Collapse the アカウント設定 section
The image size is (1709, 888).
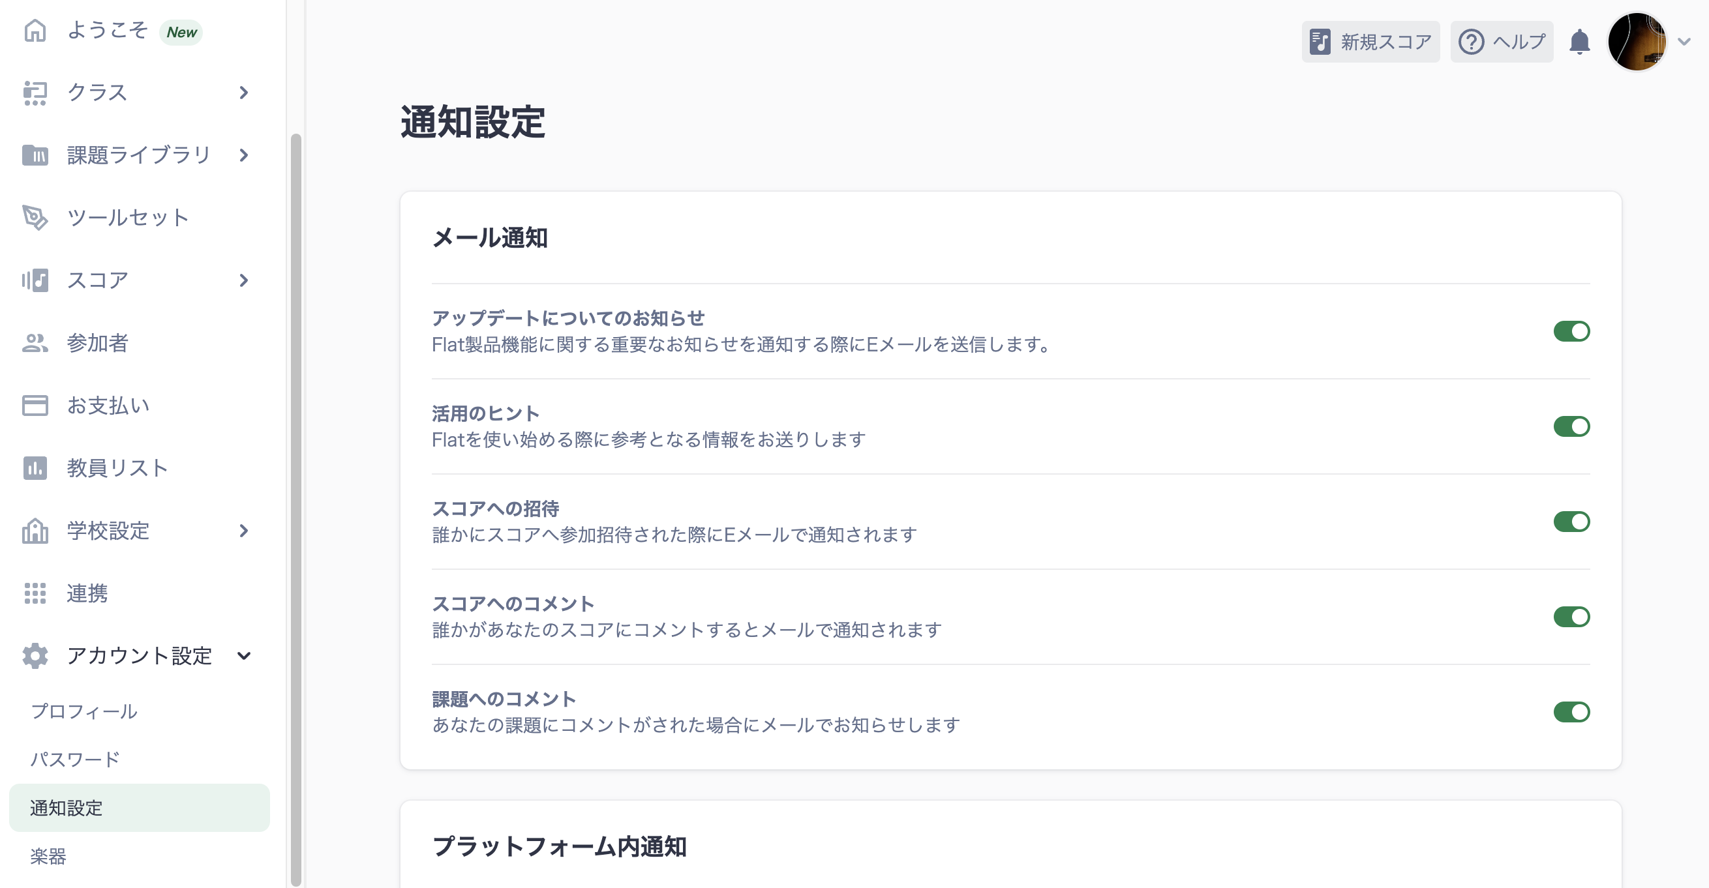coord(243,656)
